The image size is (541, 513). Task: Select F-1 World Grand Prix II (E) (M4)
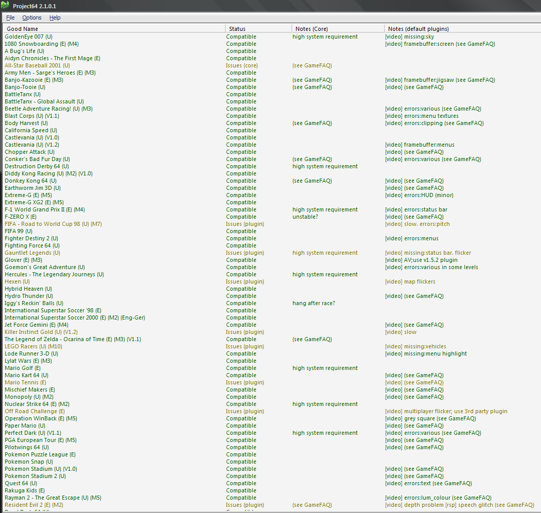(45, 210)
